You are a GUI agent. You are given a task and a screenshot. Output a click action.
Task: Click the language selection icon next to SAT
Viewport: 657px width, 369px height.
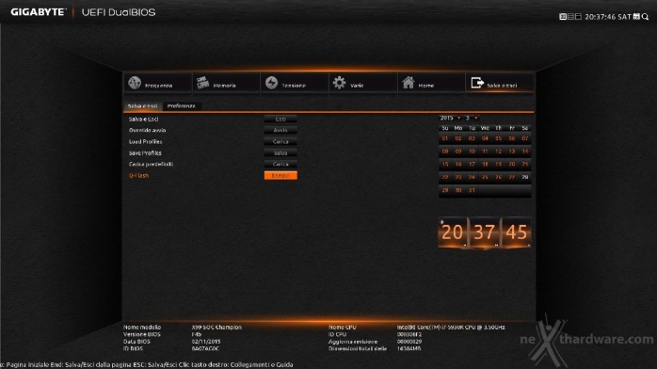pyautogui.click(x=636, y=16)
